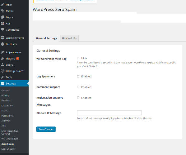The image size is (186, 155).
Task: Open the Permalinks settings page
Action: tap(7, 116)
